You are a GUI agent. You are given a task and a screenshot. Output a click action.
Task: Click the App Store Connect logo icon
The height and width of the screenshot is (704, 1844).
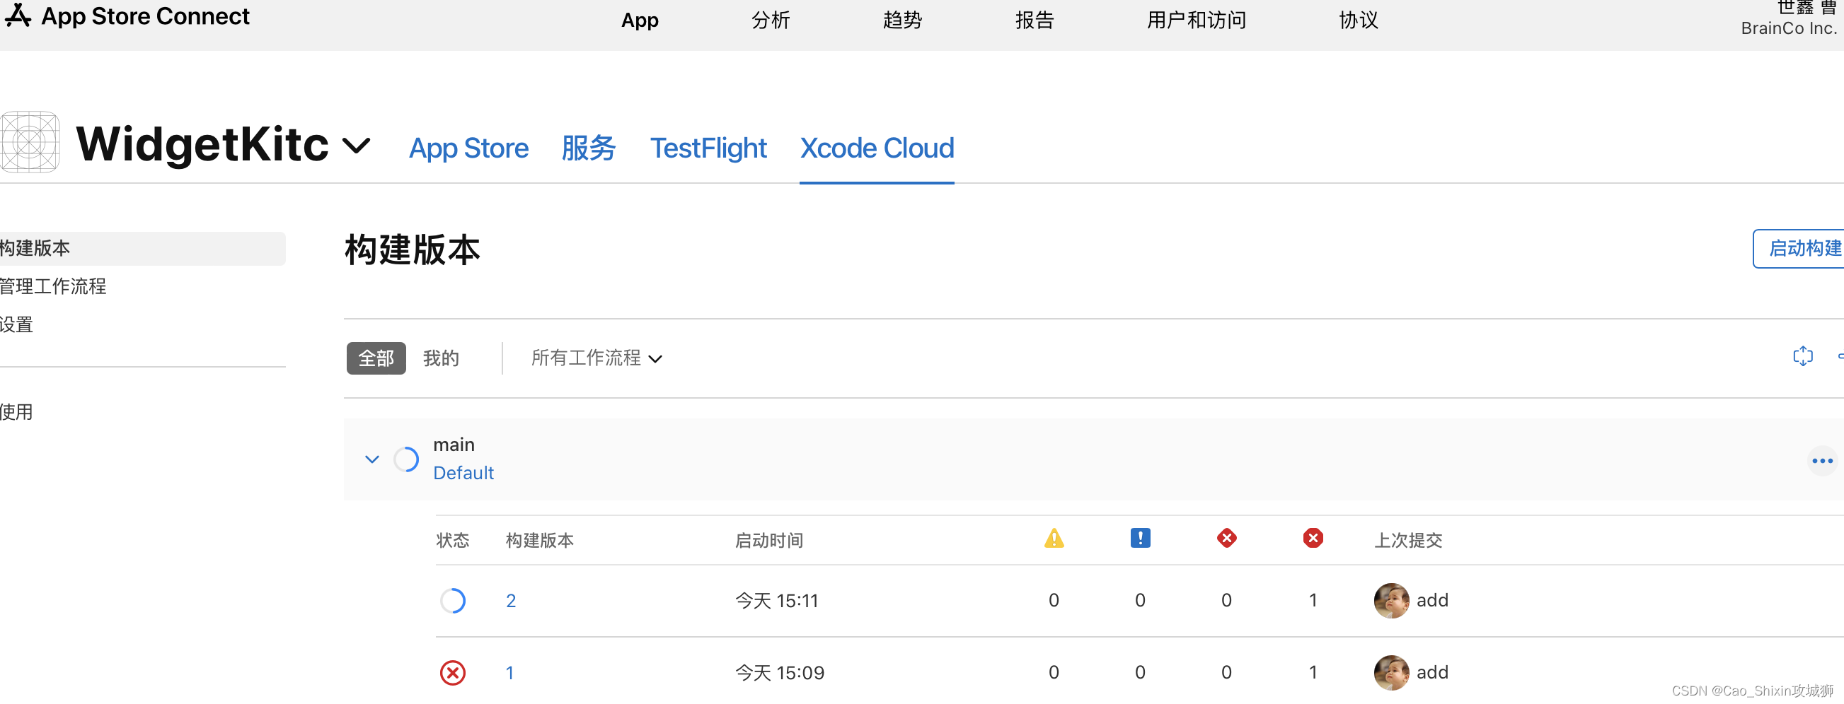click(x=17, y=16)
